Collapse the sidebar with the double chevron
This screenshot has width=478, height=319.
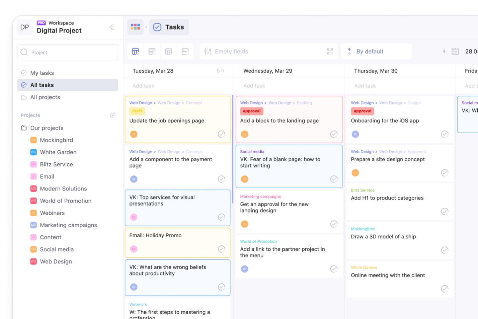pos(112,27)
